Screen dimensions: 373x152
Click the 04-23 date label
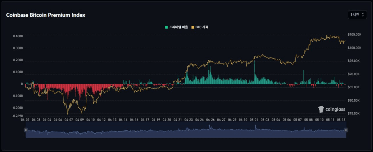pyautogui.click(x=189, y=120)
